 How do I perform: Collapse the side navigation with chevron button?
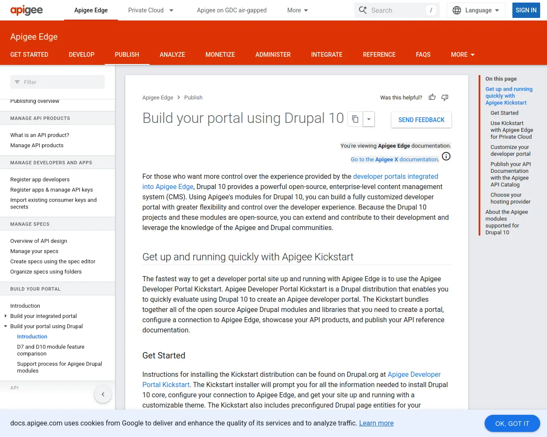(103, 394)
